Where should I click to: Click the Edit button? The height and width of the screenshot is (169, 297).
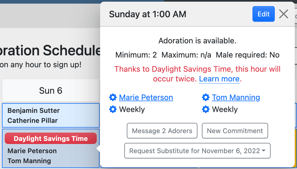point(263,14)
